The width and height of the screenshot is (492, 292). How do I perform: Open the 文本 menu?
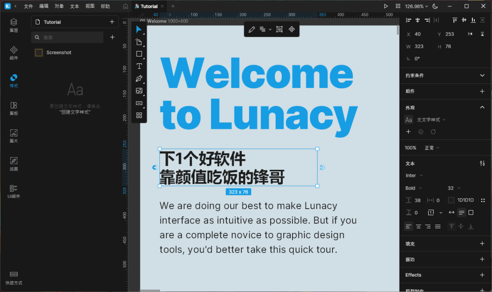[74, 6]
